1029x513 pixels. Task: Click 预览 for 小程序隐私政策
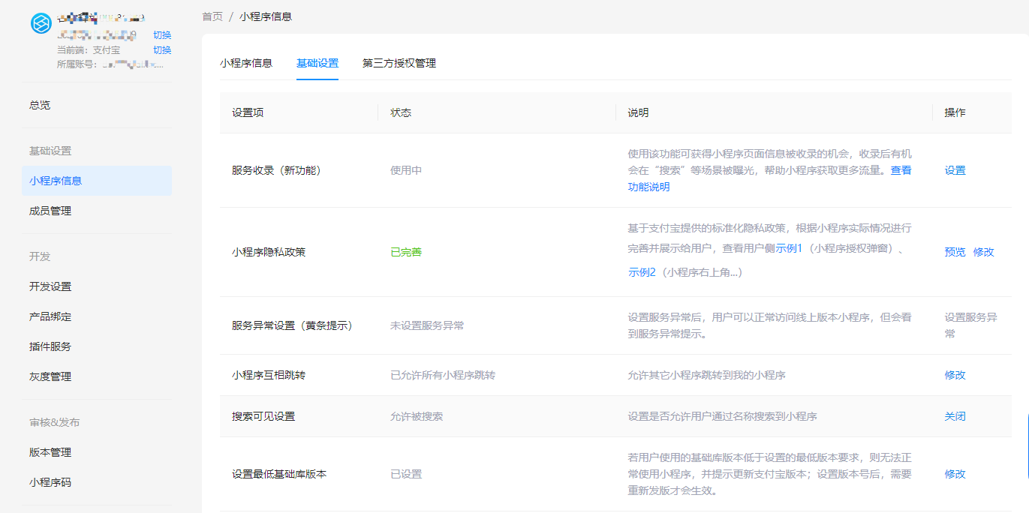(955, 252)
